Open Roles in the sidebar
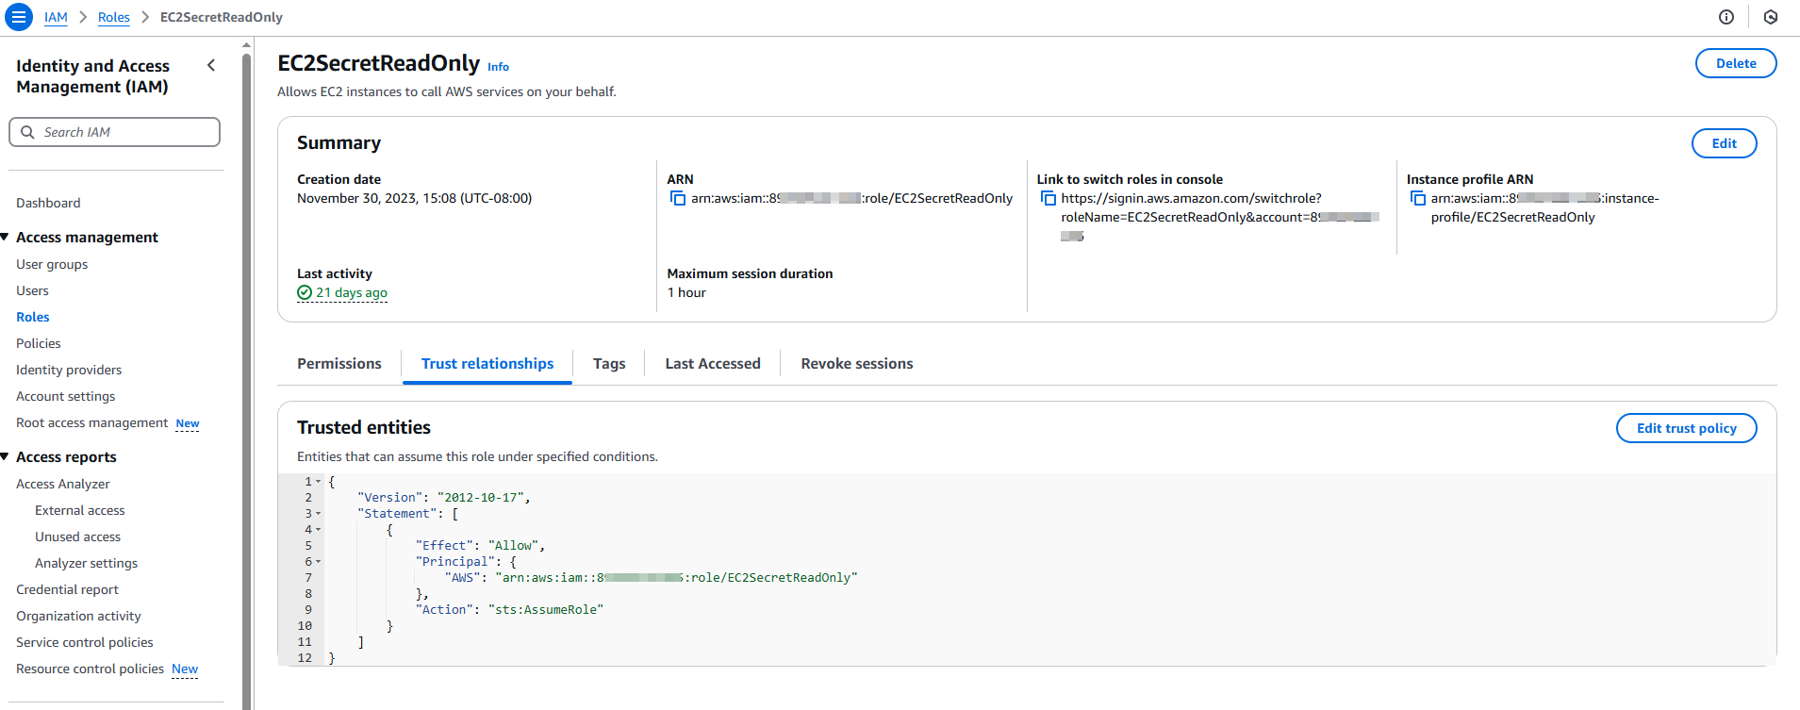This screenshot has width=1800, height=710. pos(33,317)
